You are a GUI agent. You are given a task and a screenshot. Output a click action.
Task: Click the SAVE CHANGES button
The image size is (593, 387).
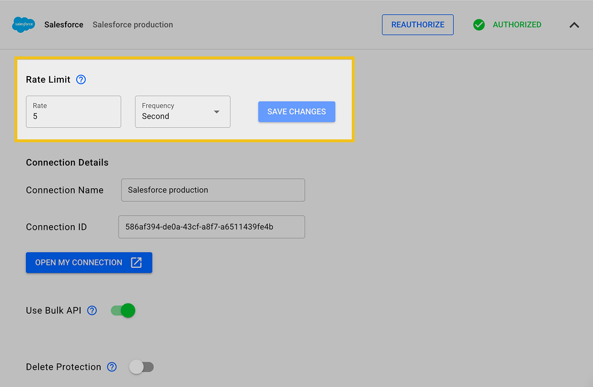(296, 112)
